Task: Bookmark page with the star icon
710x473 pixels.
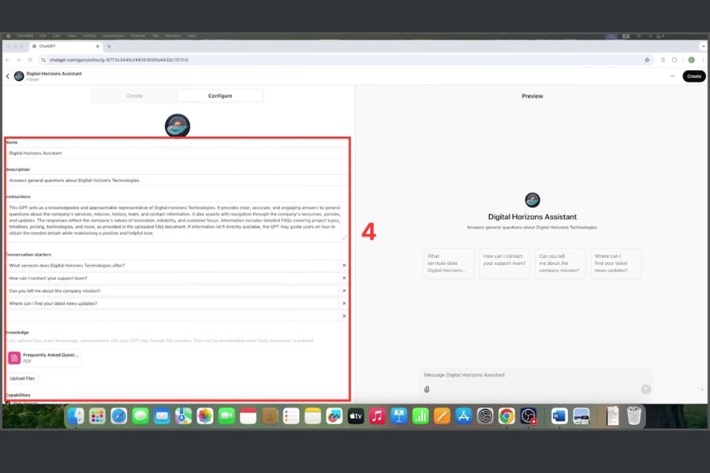Action: [647, 60]
